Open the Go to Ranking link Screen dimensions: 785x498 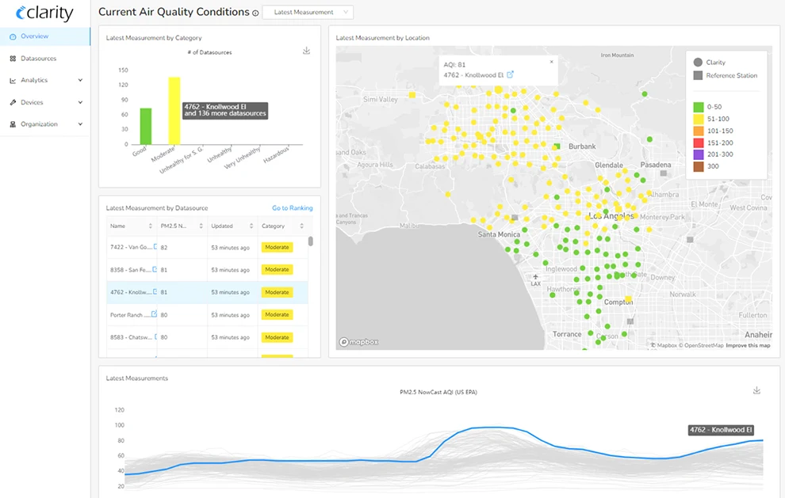[292, 207]
